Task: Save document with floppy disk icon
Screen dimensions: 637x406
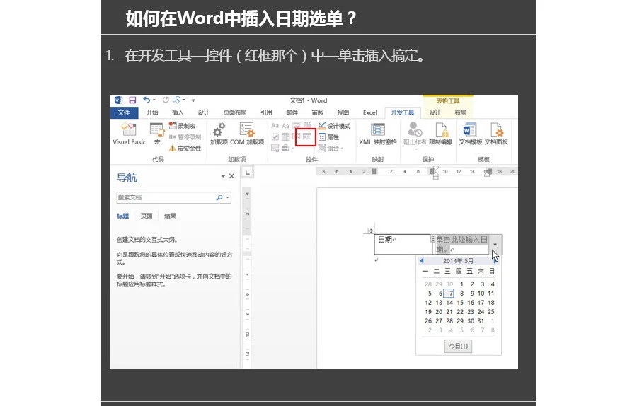Action: pyautogui.click(x=132, y=100)
